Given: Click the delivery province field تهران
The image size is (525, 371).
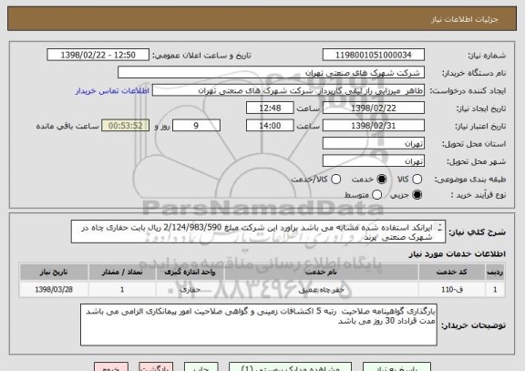Looking at the screenshot, I should pyautogui.click(x=374, y=144).
